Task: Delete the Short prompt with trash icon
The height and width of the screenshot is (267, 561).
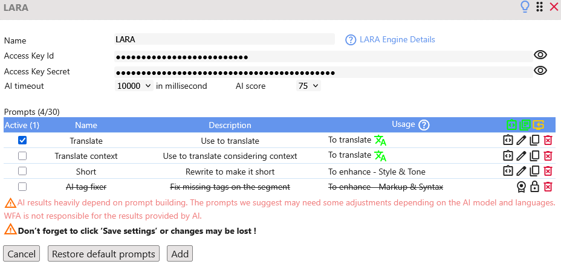Action: 548,171
